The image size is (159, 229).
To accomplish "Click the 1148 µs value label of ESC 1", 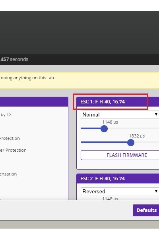I will [x=110, y=122].
